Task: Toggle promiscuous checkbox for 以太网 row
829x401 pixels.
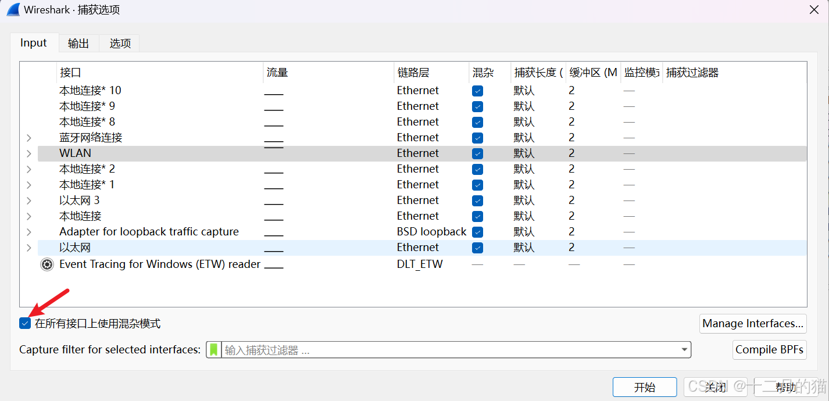Action: point(477,248)
